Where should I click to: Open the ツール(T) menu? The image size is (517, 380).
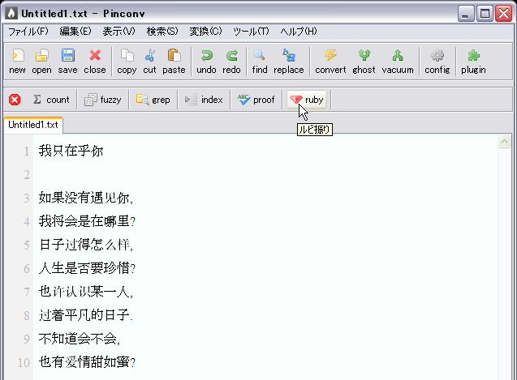pos(251,32)
